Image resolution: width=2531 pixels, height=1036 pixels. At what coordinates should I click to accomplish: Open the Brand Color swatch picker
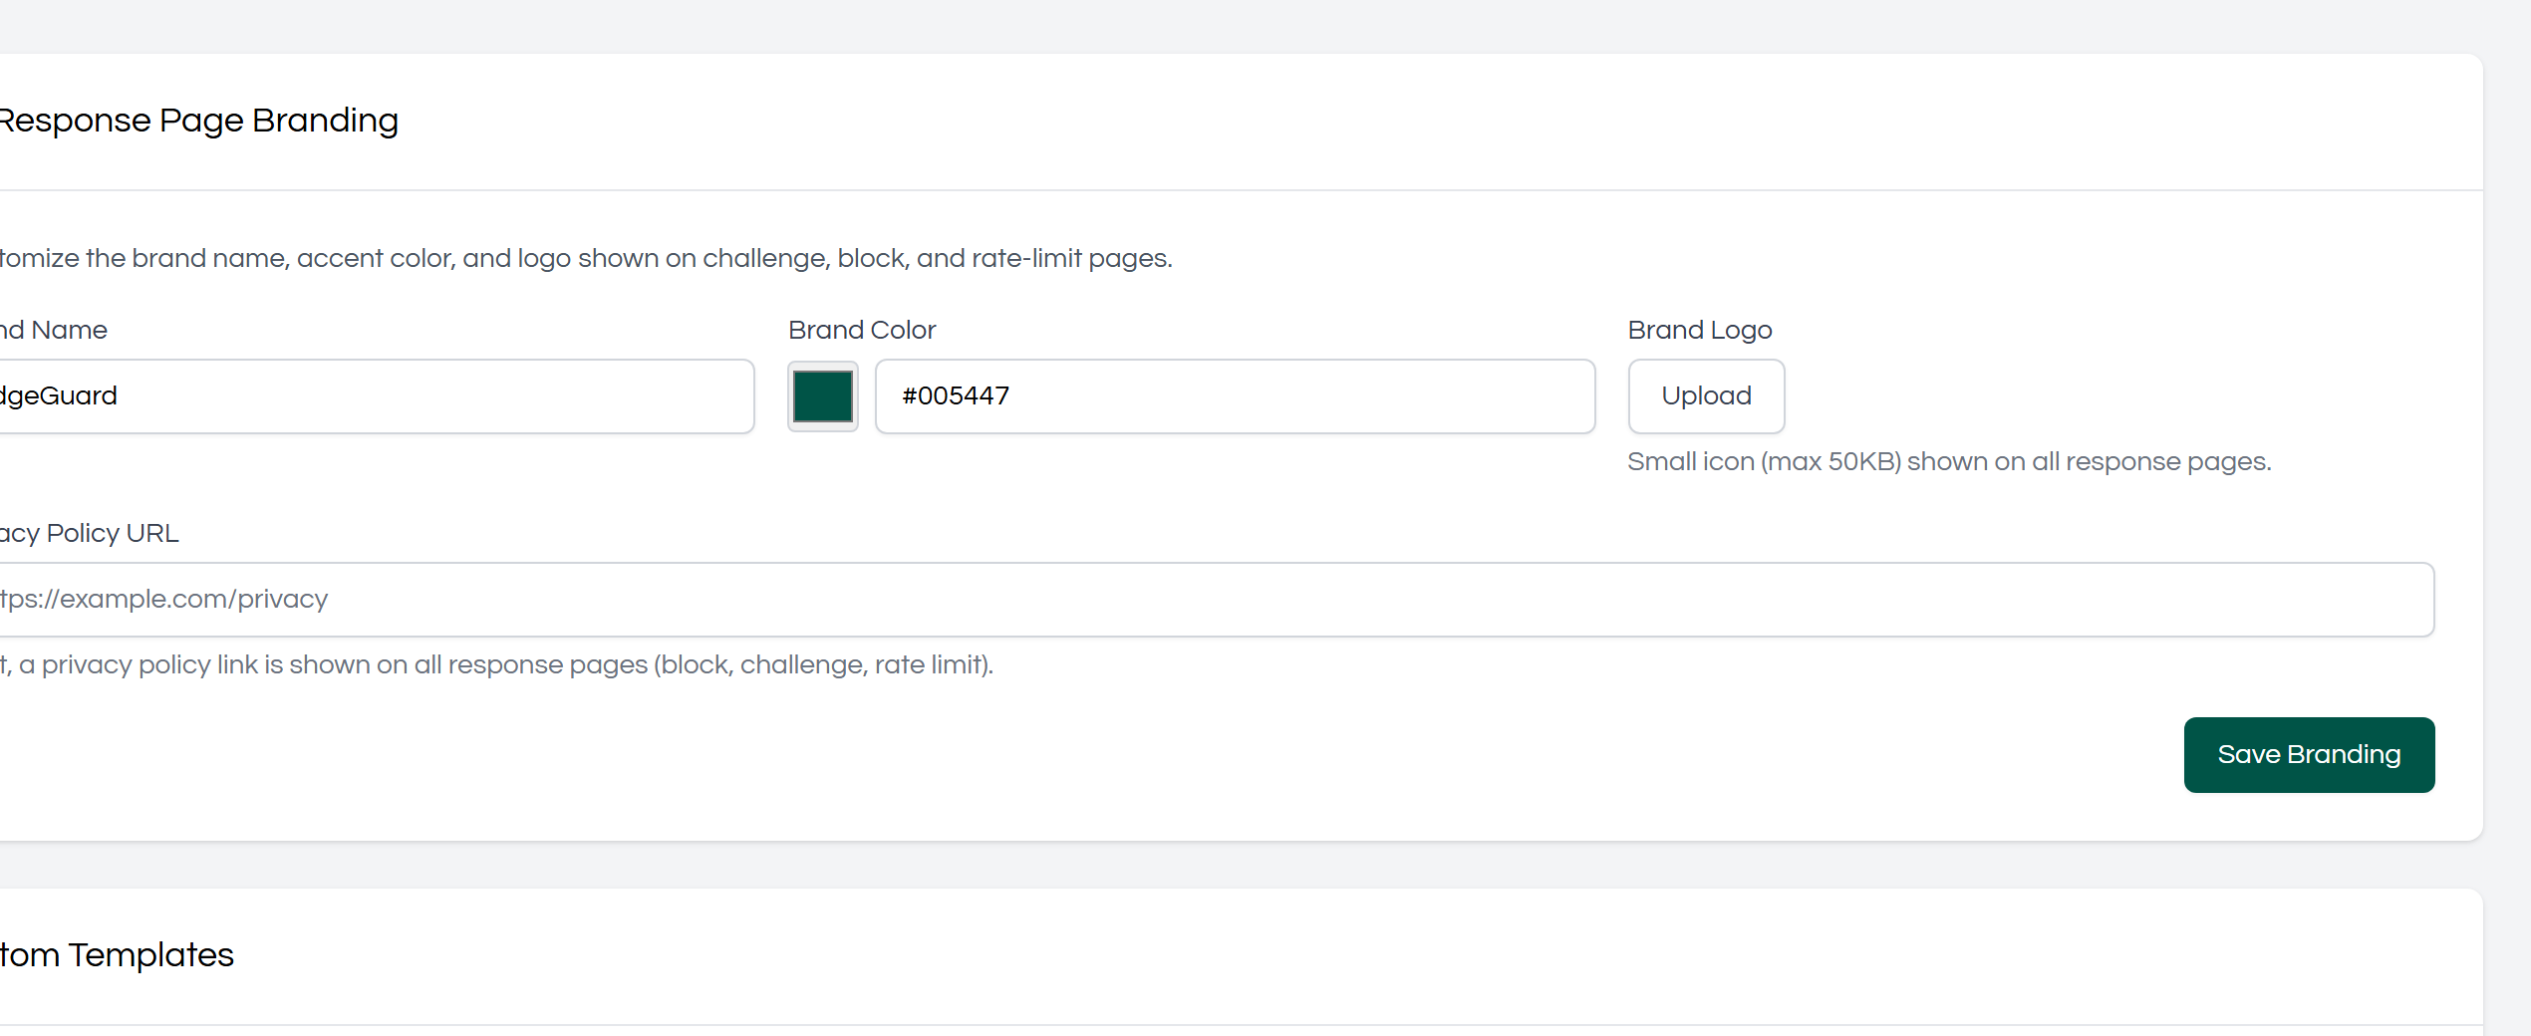coord(823,396)
